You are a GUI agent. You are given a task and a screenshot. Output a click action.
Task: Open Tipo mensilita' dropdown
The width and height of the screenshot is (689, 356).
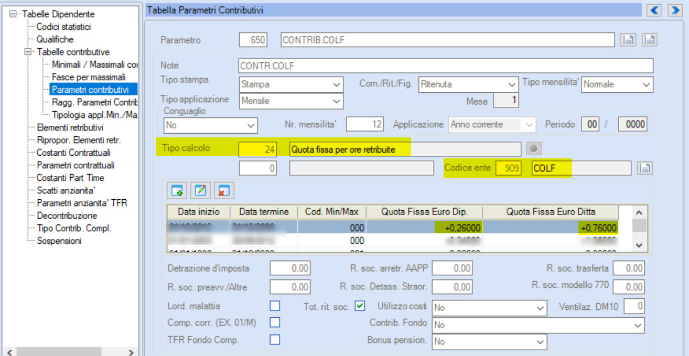coord(617,84)
